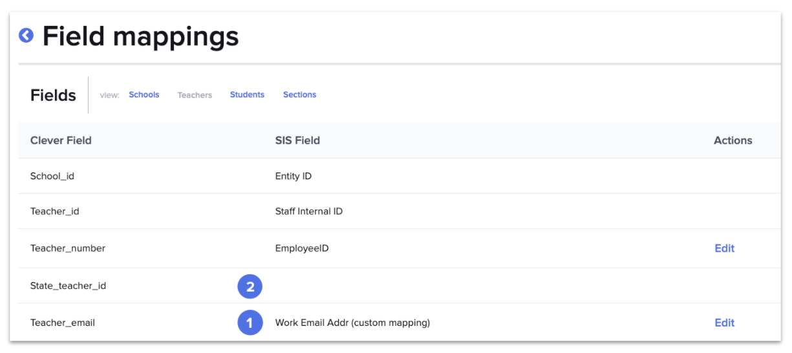Click the SIS Field column header
Image resolution: width=792 pixels, height=353 pixels.
tap(297, 141)
